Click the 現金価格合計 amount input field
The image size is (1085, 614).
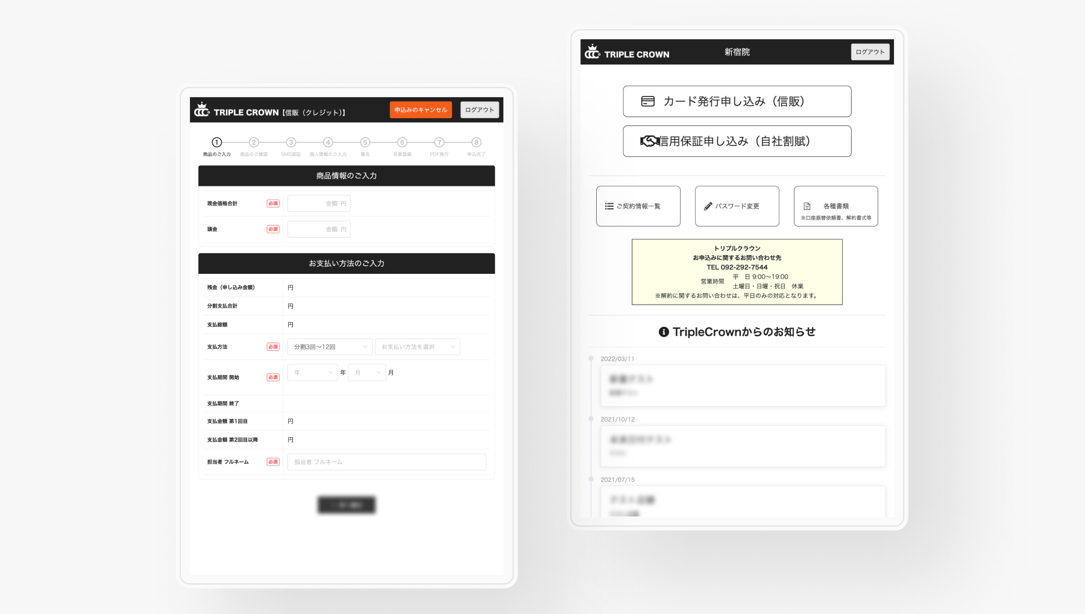(319, 204)
